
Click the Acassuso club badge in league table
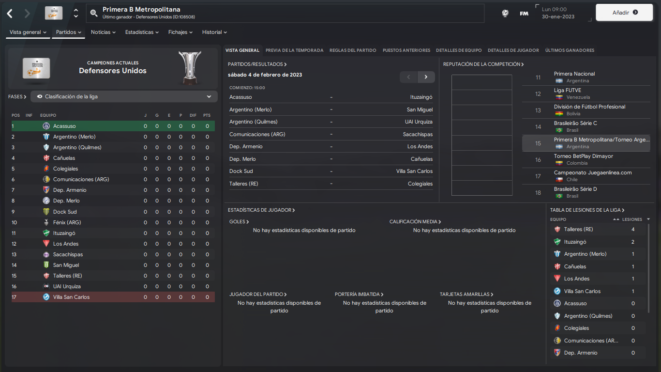point(46,126)
